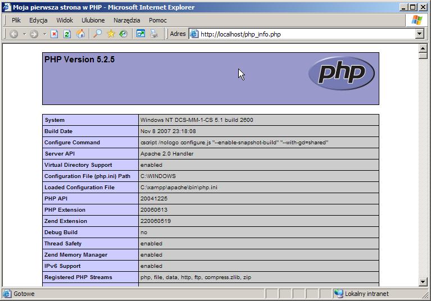The image size is (431, 301).
Task: Select the '220060519' value
Action: pos(156,221)
